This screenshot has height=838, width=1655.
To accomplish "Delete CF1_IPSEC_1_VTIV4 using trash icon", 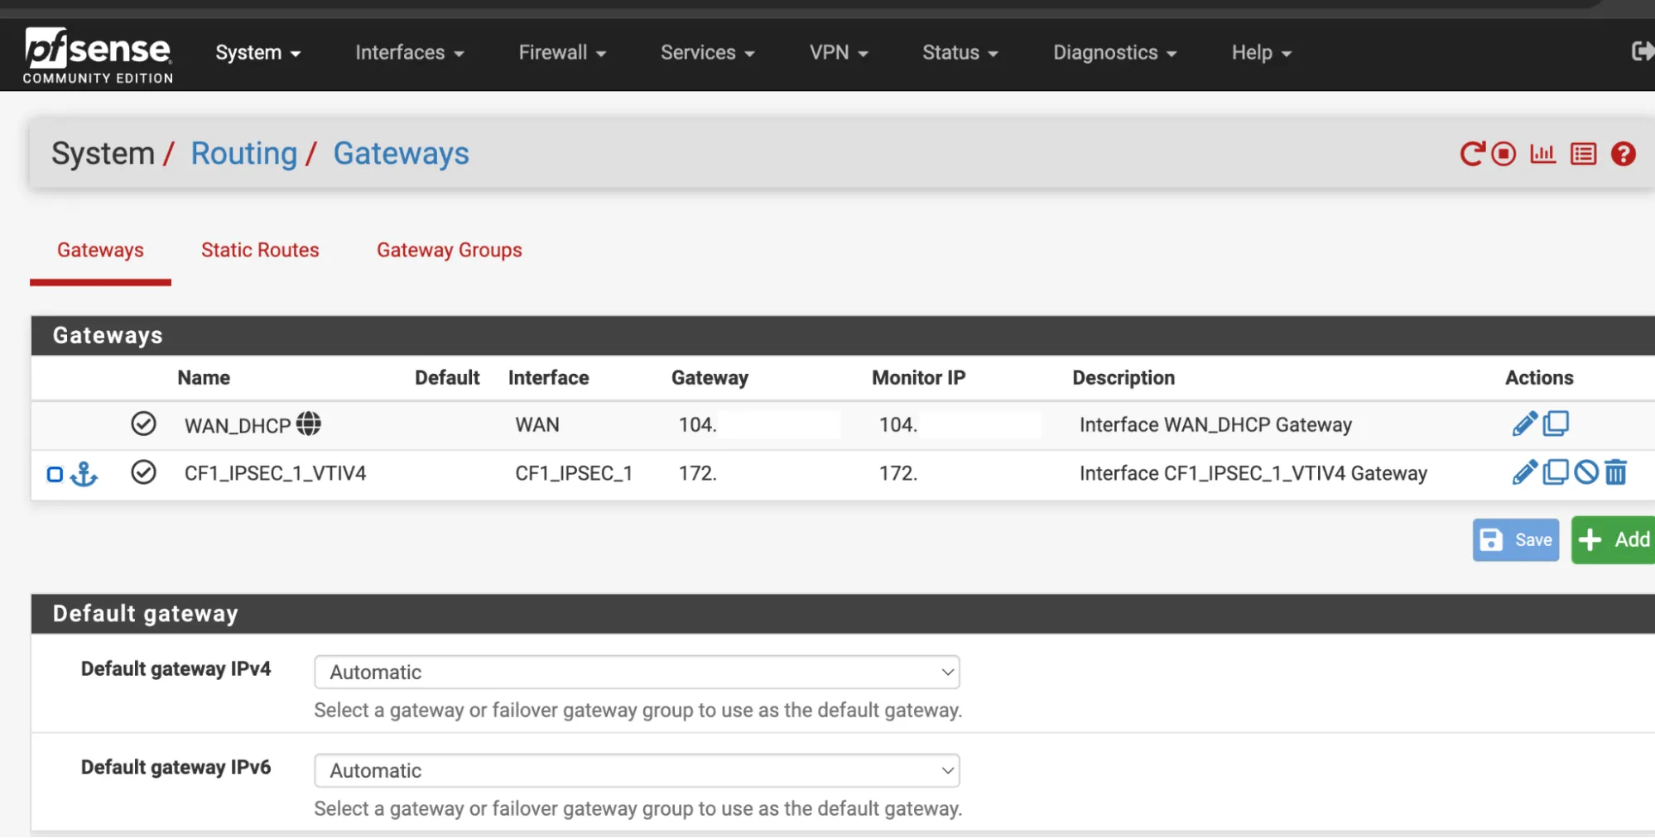I will pyautogui.click(x=1616, y=473).
